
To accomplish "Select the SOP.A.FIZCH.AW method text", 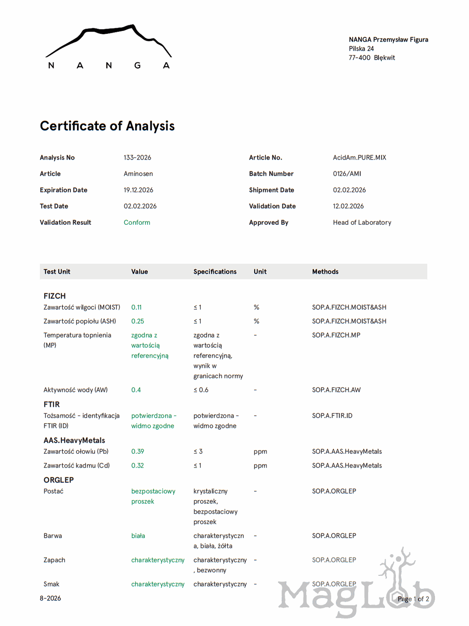I will tap(336, 390).
